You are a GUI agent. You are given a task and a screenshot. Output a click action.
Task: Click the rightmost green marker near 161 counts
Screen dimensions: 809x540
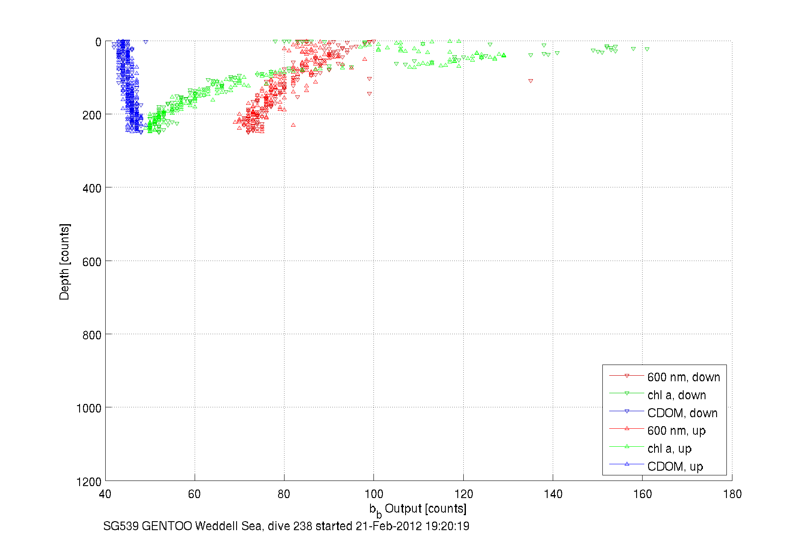[x=647, y=49]
